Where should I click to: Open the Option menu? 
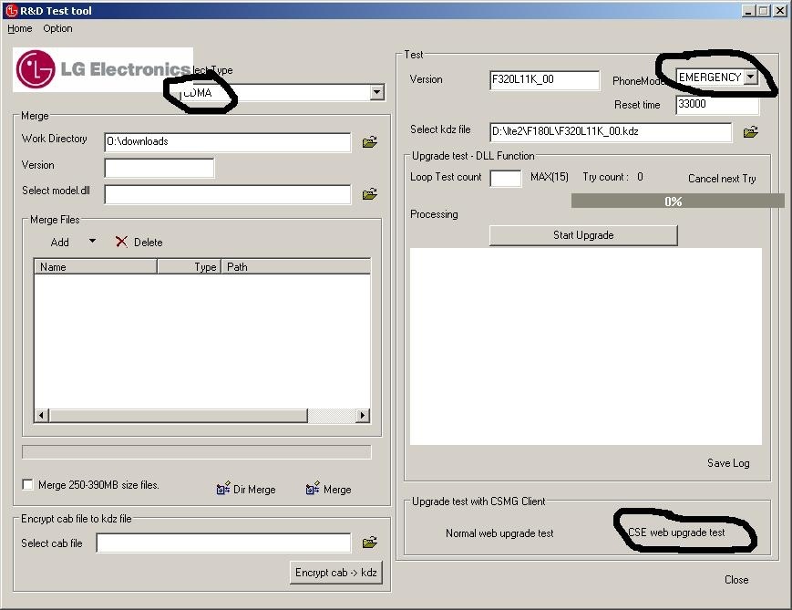(x=57, y=28)
